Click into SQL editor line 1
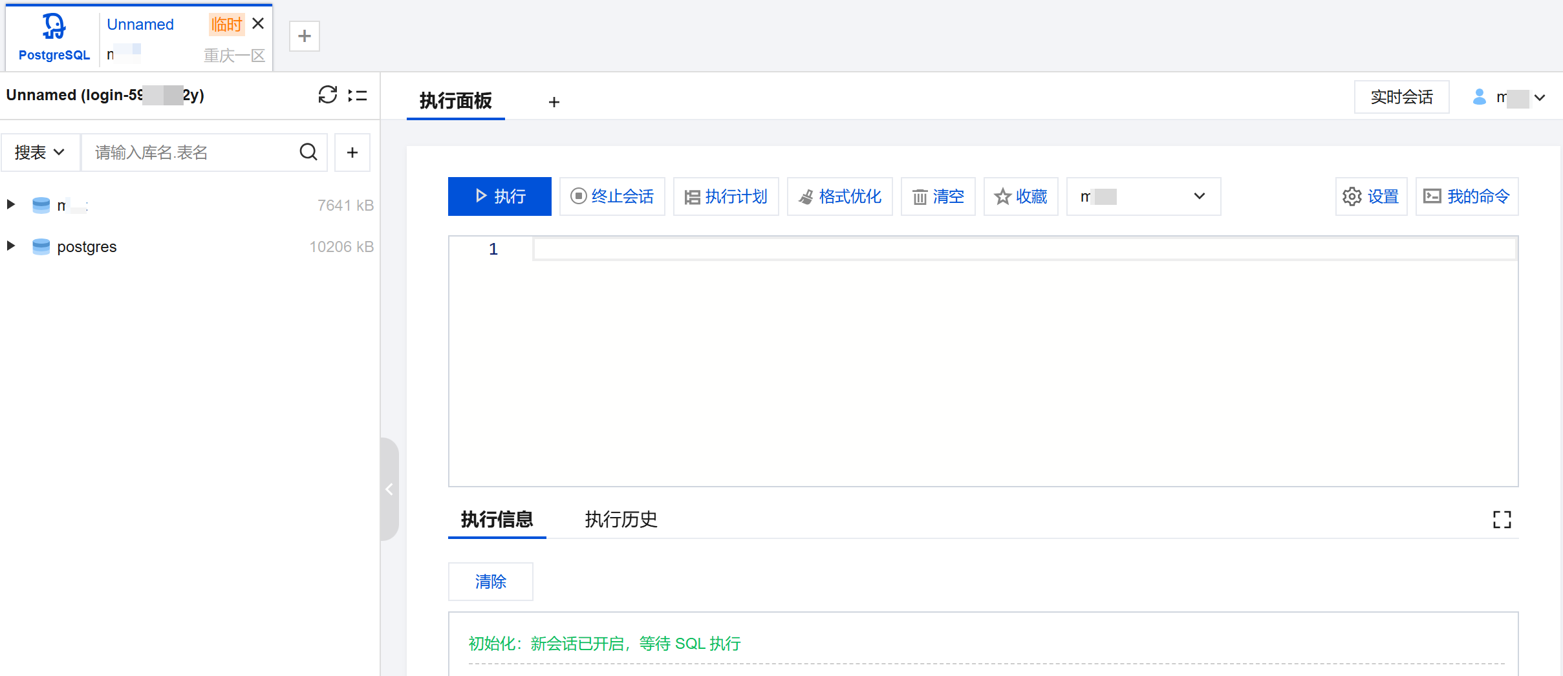The width and height of the screenshot is (1563, 676). click(1022, 249)
